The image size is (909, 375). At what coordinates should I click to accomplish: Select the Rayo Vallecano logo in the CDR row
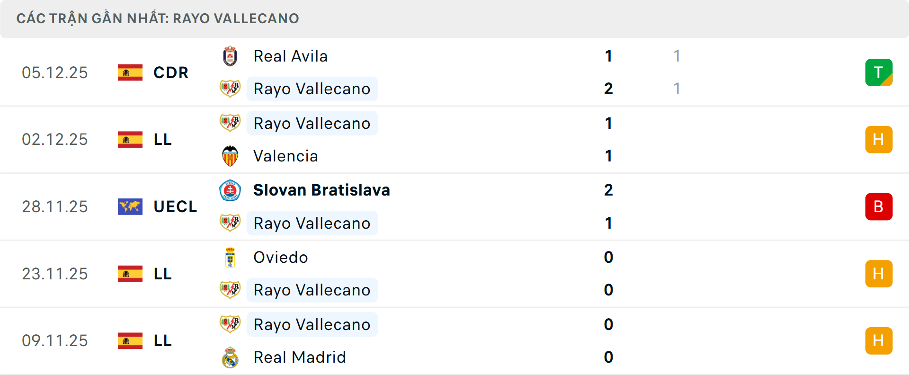(x=230, y=89)
